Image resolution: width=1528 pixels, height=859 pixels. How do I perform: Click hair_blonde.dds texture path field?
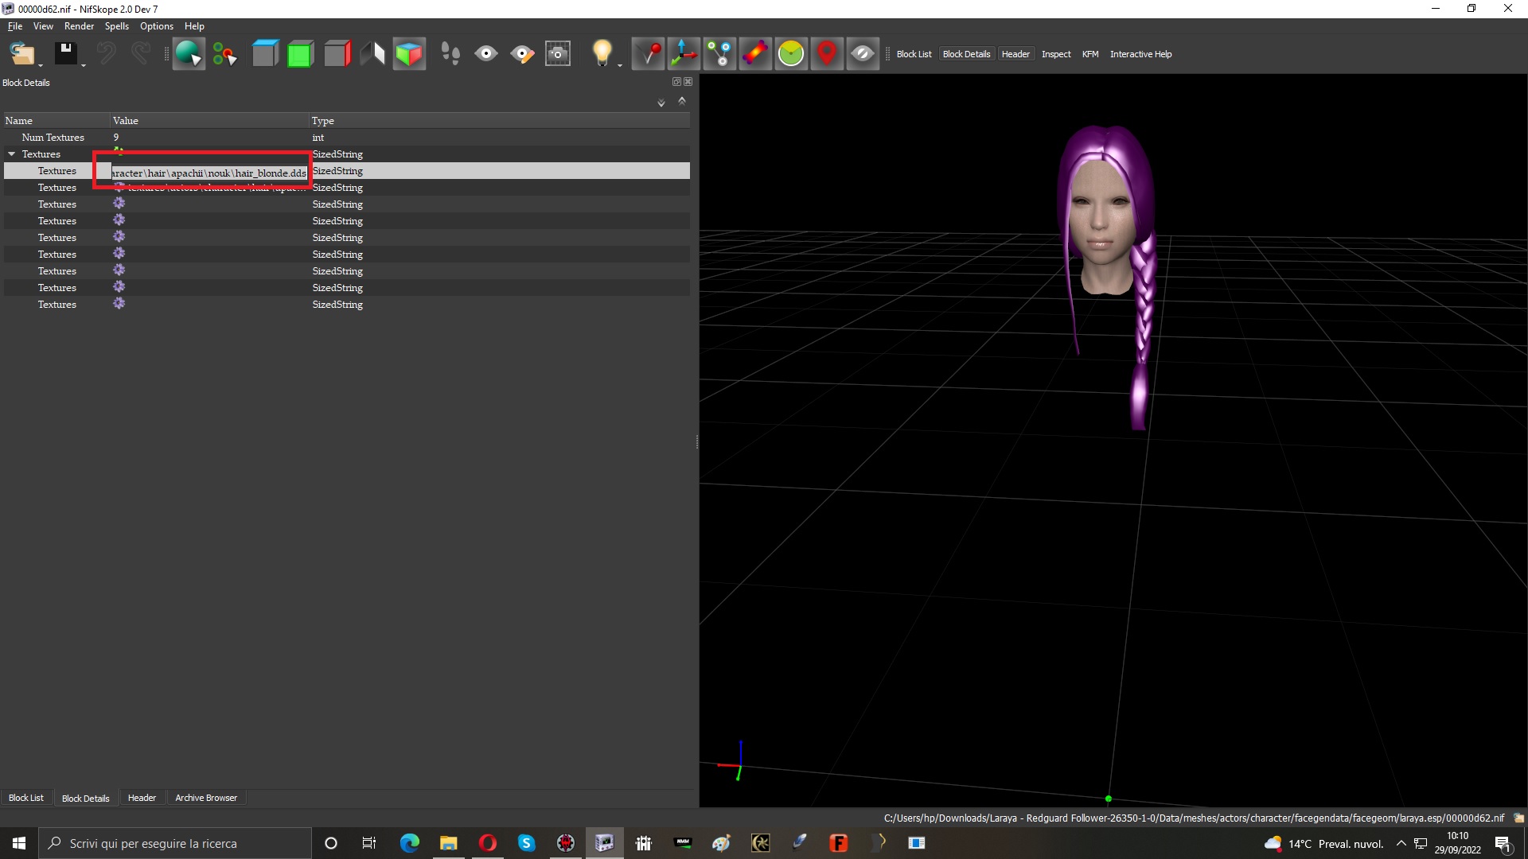tap(209, 173)
